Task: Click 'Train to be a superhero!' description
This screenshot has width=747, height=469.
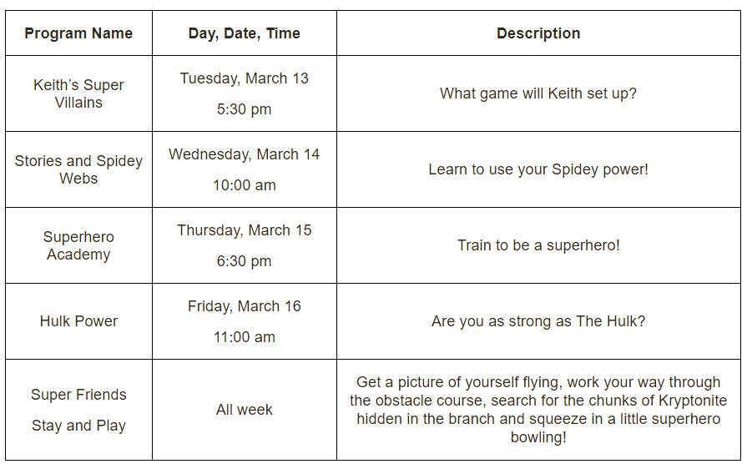Action: 538,245
